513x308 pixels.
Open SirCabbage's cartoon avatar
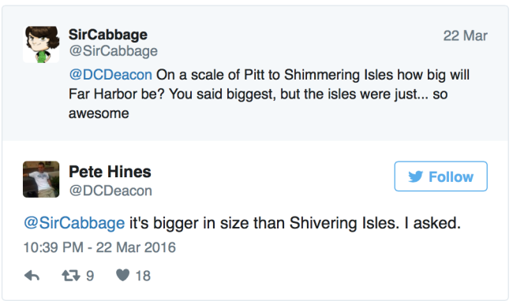[41, 44]
